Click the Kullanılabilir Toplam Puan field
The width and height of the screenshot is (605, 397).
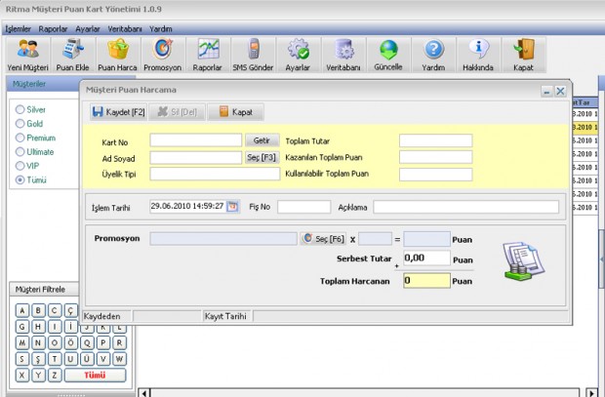(435, 175)
